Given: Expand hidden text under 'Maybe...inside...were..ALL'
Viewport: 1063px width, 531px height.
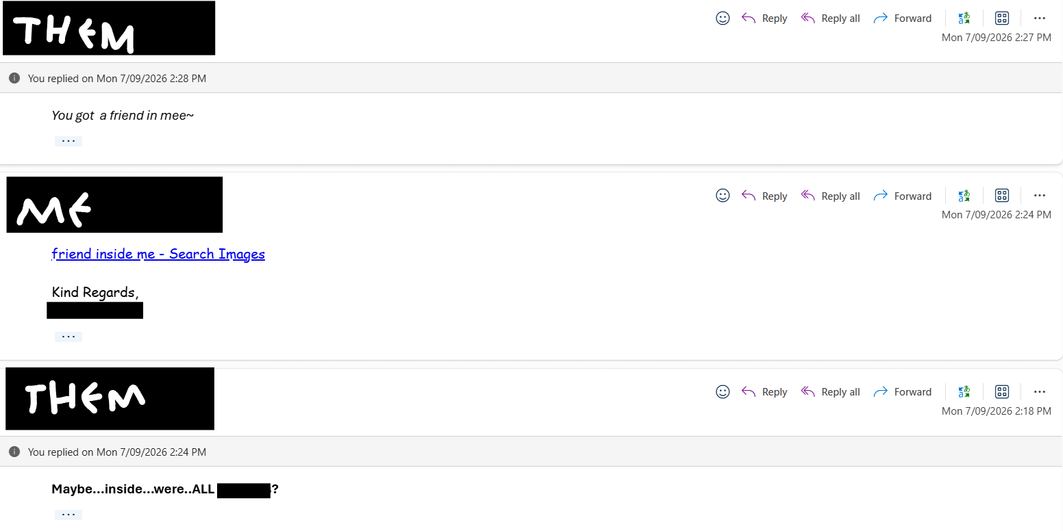Looking at the screenshot, I should tap(68, 515).
